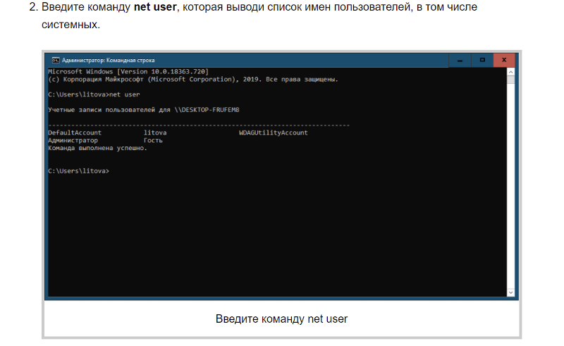Click the scrollbar down arrow in the console
564x346 pixels.
510,292
